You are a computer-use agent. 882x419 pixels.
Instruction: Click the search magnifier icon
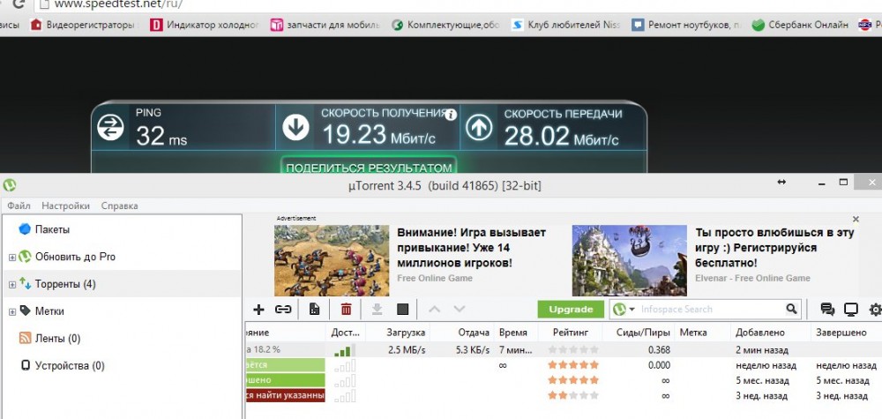click(x=791, y=310)
